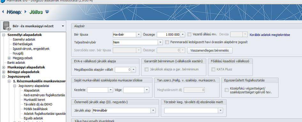Viewport: 302px width, 122px height.
Task: Collapse Jogviszonyok tree node
Action: pos(4,77)
